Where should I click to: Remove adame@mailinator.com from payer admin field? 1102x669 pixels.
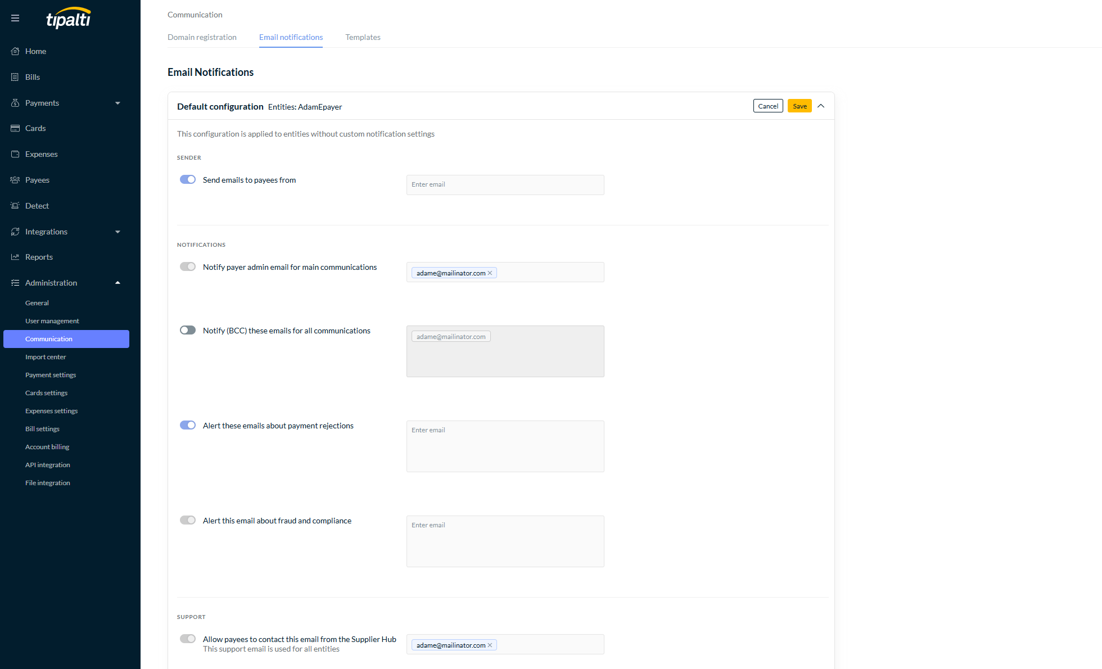pos(490,273)
